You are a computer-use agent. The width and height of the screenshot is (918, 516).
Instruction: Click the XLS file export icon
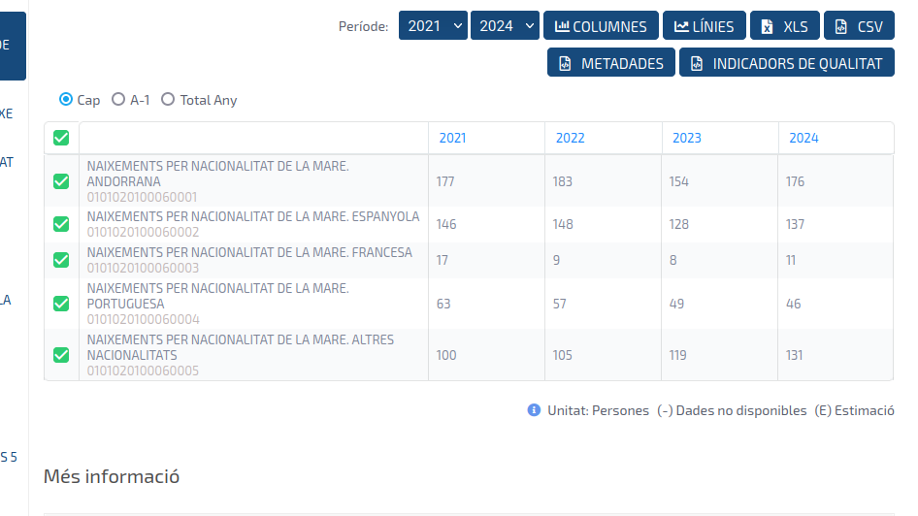tap(767, 26)
